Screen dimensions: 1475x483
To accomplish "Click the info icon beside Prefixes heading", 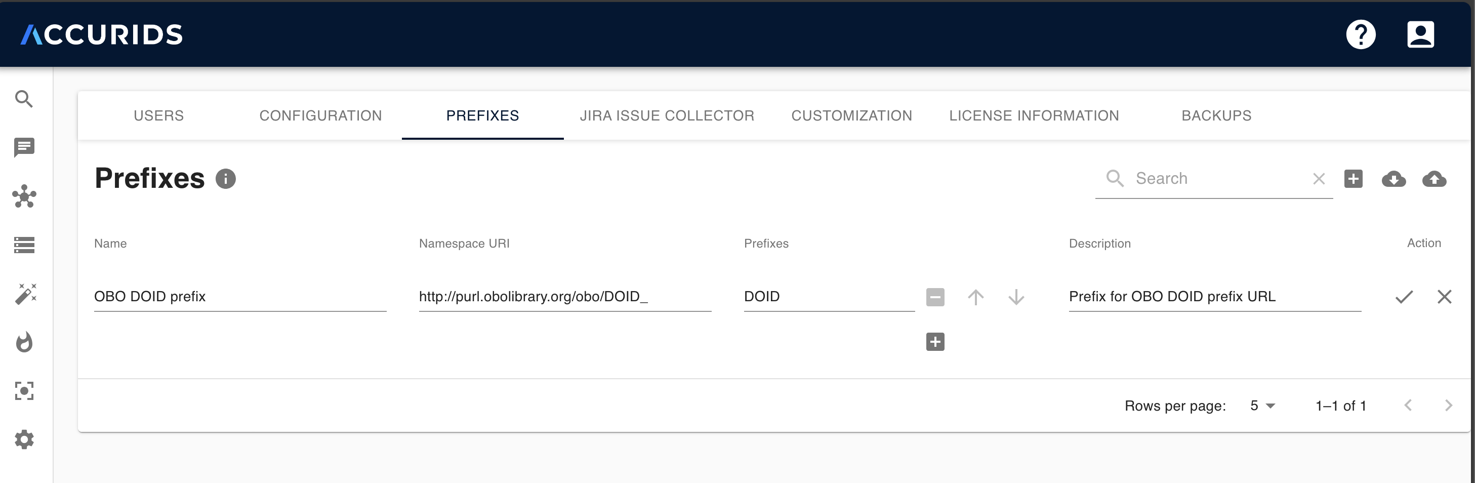I will tap(226, 179).
